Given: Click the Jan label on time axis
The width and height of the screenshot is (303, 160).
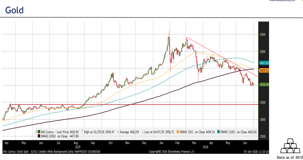Looking at the screenshot, I should coord(161,143).
